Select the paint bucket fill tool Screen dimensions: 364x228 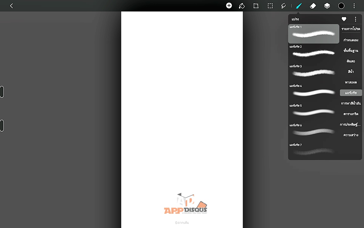pyautogui.click(x=242, y=6)
